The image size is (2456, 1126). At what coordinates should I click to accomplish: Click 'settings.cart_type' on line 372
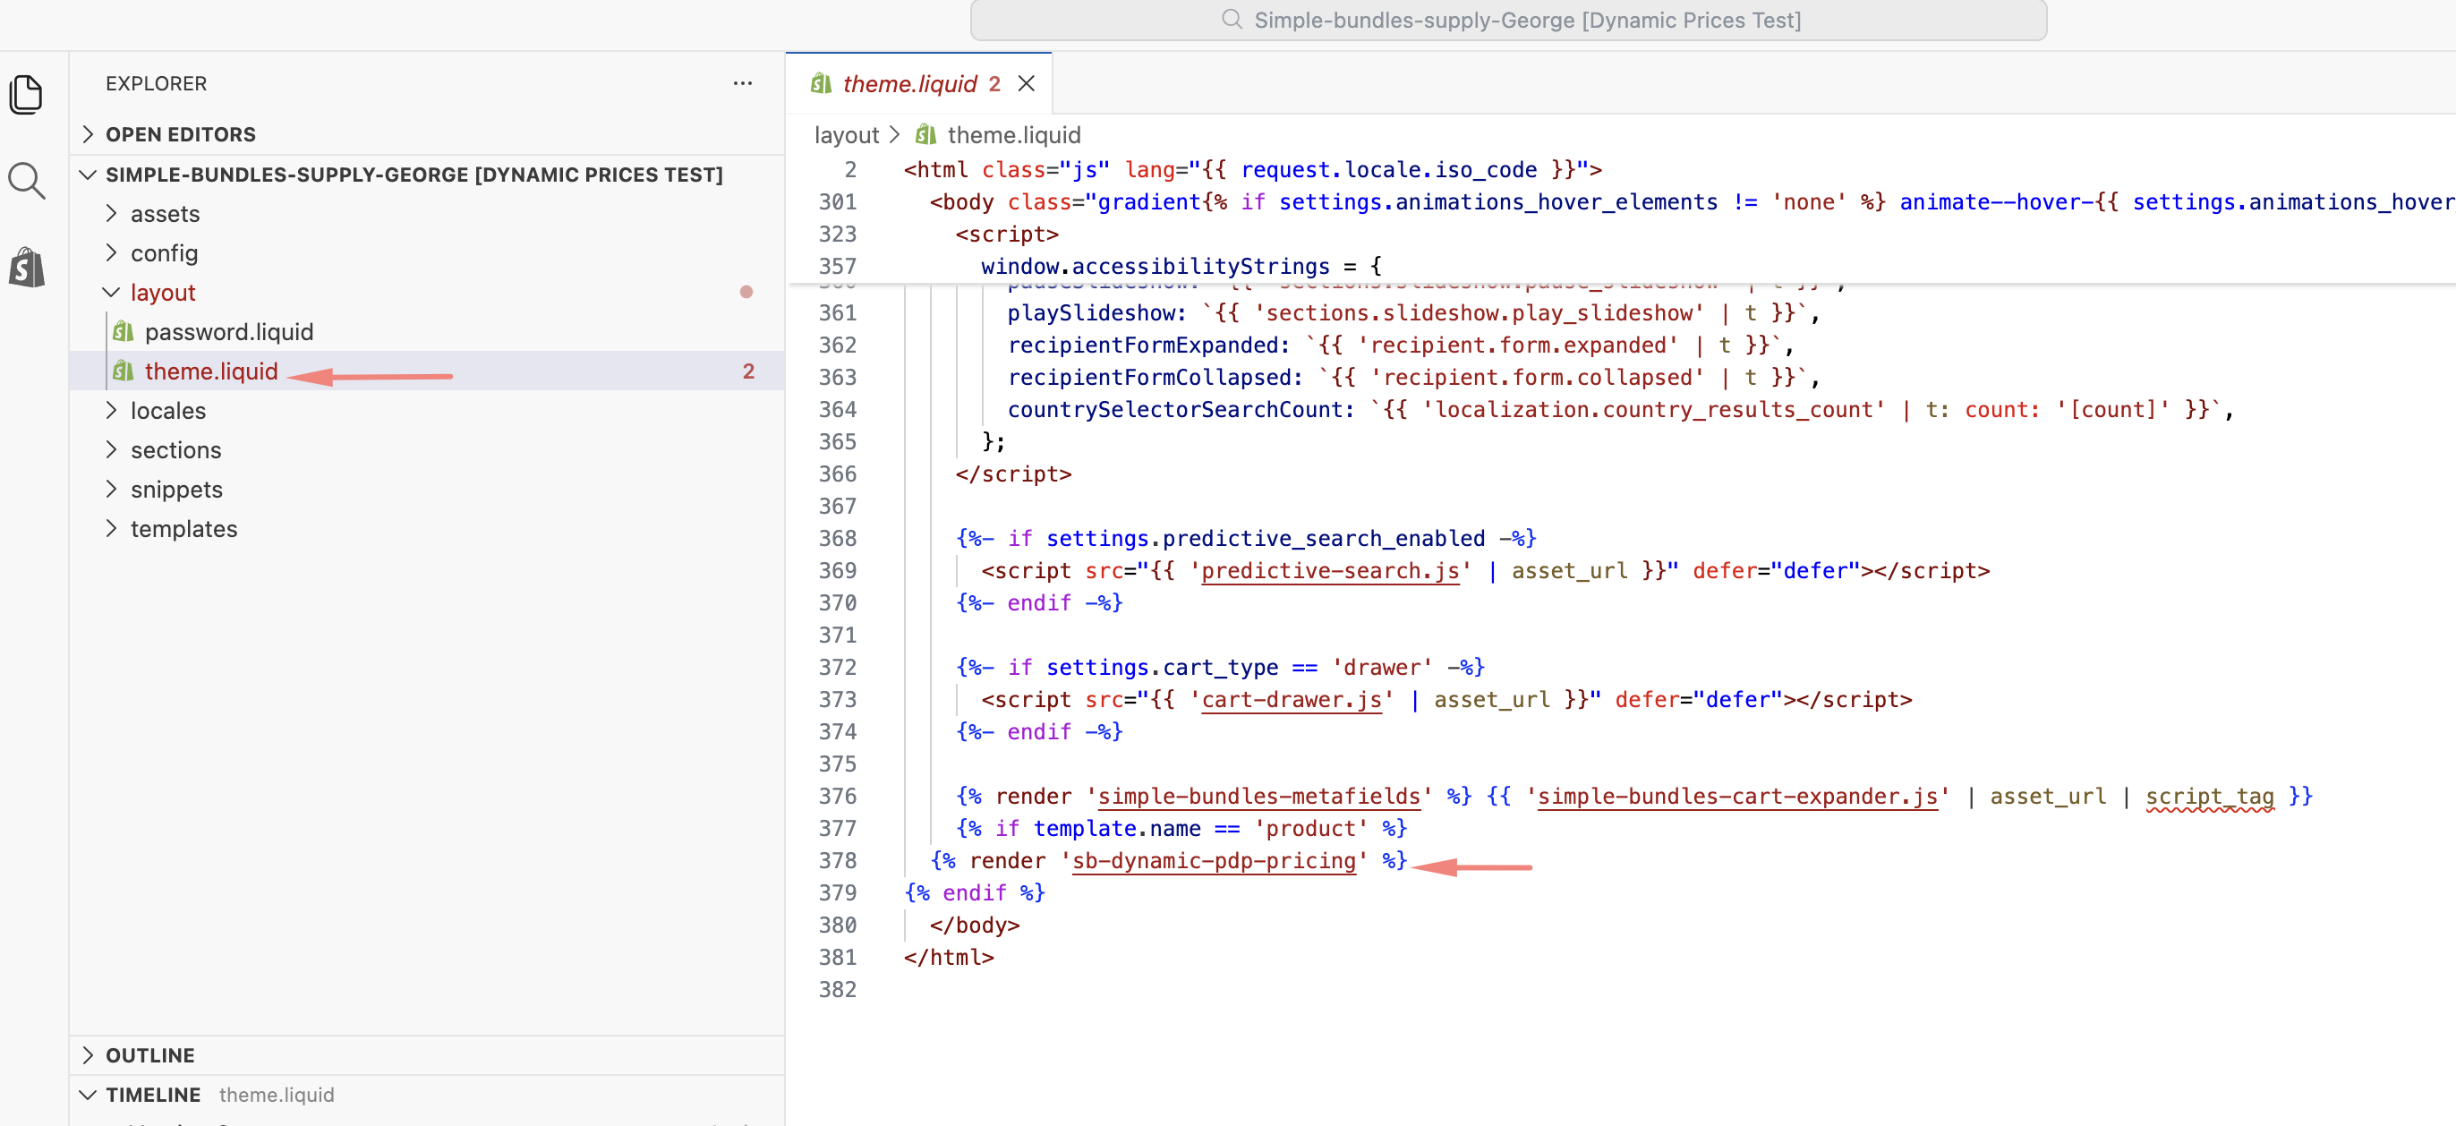(1162, 668)
